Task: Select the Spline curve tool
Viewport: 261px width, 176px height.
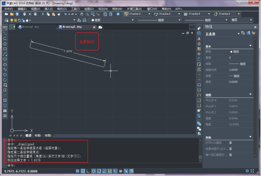Action: pyautogui.click(x=5, y=70)
